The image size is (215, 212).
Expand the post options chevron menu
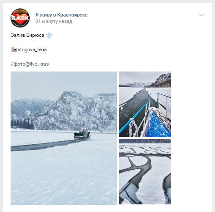pos(201,15)
